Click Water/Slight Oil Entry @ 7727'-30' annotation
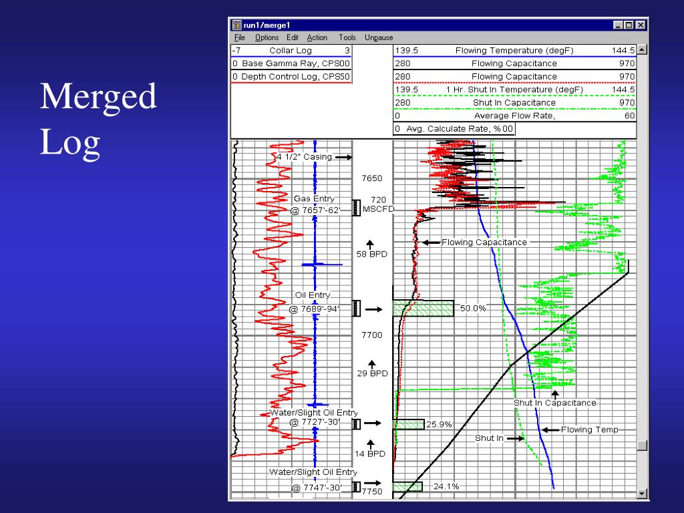The width and height of the screenshot is (684, 513). click(x=314, y=417)
